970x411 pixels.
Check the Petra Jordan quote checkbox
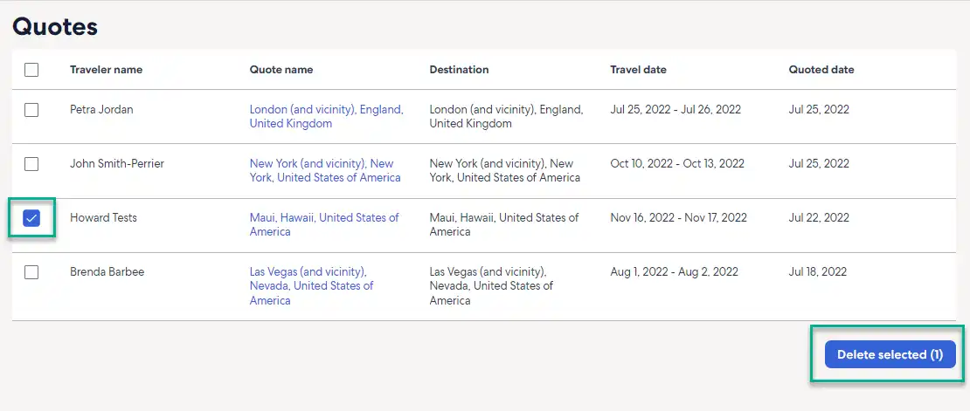click(31, 110)
